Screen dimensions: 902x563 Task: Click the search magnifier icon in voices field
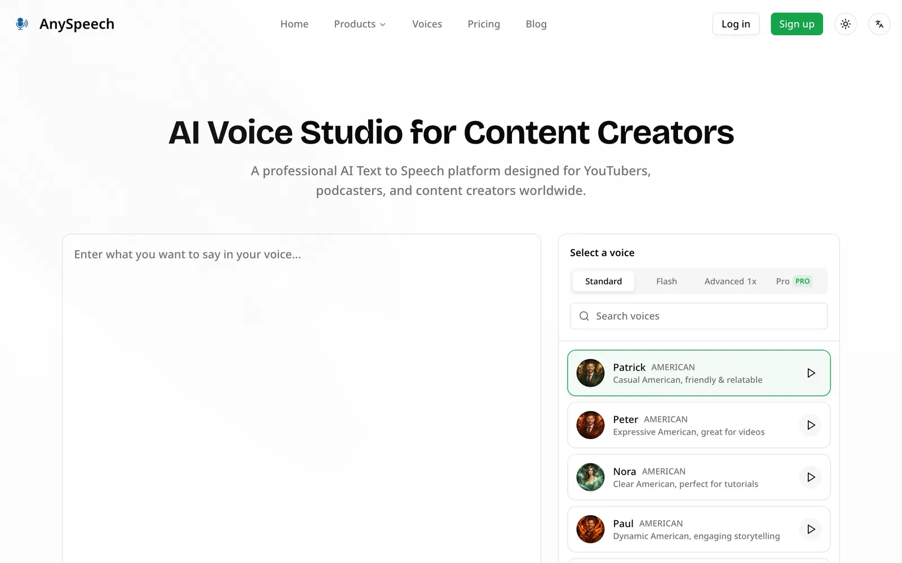584,316
